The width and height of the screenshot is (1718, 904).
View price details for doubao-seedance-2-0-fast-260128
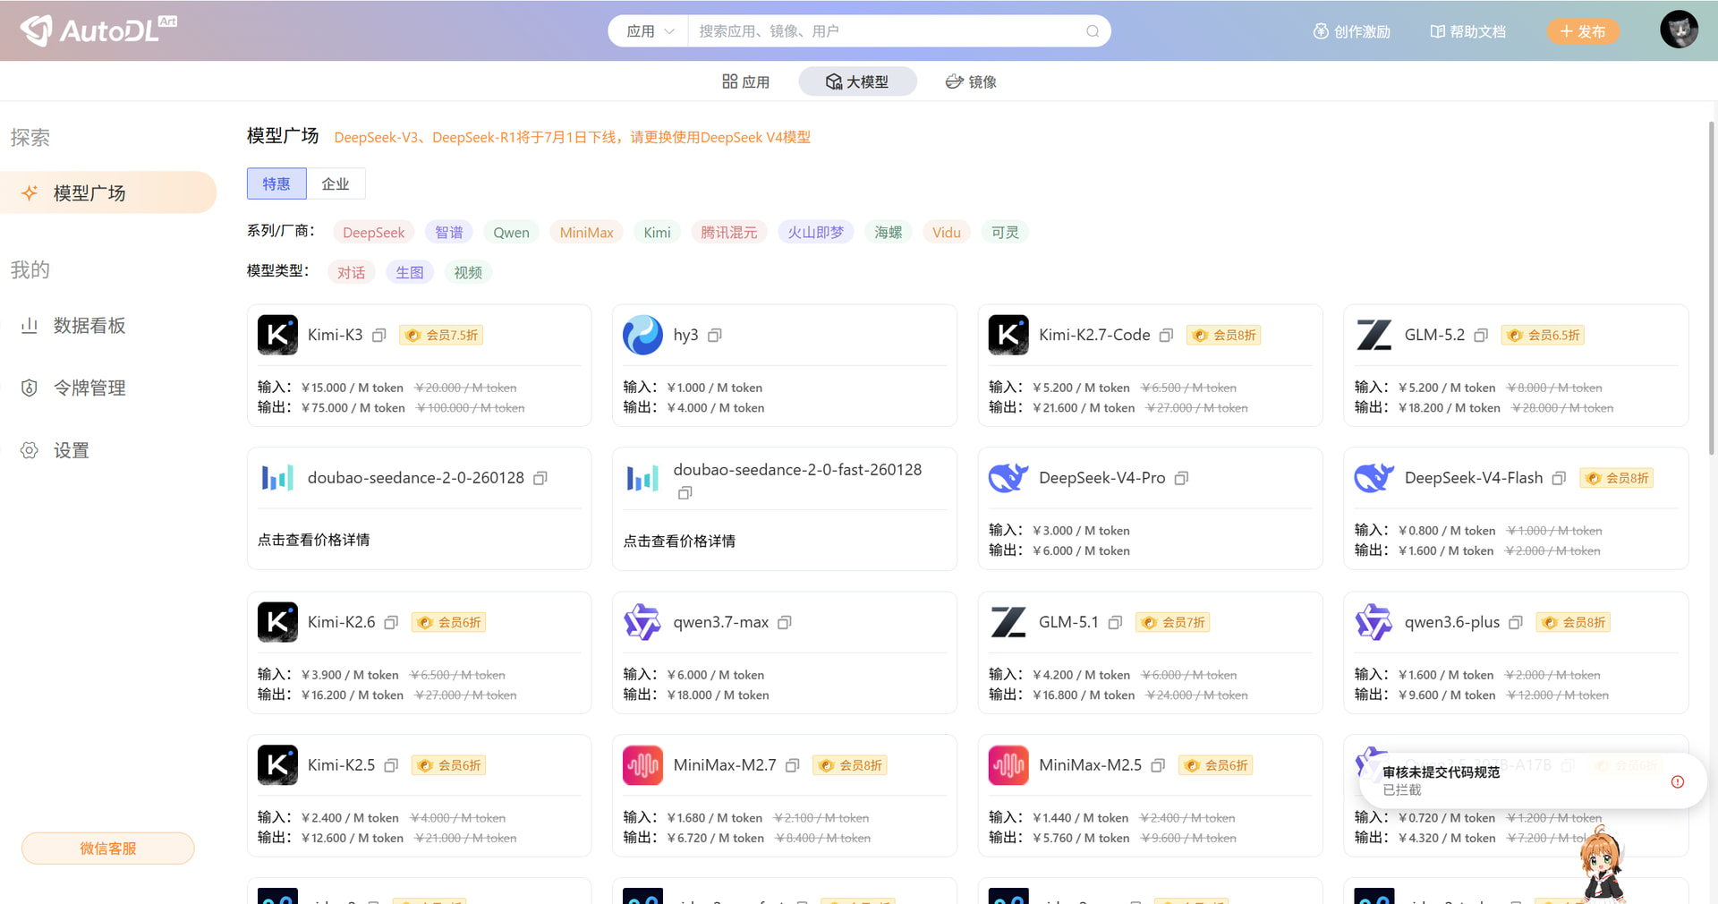coord(679,542)
